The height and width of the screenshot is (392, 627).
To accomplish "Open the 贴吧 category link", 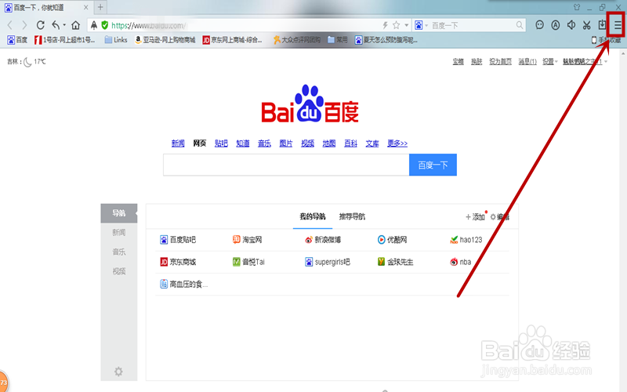I will click(x=221, y=143).
